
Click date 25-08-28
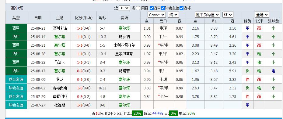(x=38, y=54)
